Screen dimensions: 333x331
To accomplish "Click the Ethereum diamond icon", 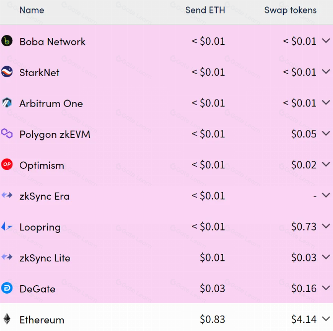I will [7, 319].
